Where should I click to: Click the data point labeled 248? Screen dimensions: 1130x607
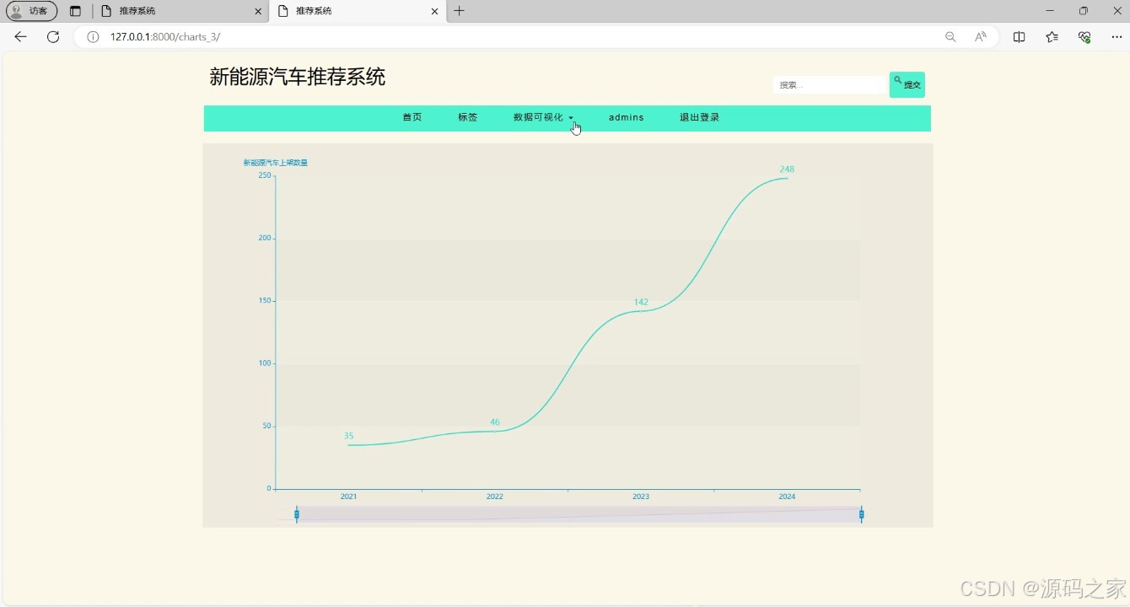click(x=787, y=178)
